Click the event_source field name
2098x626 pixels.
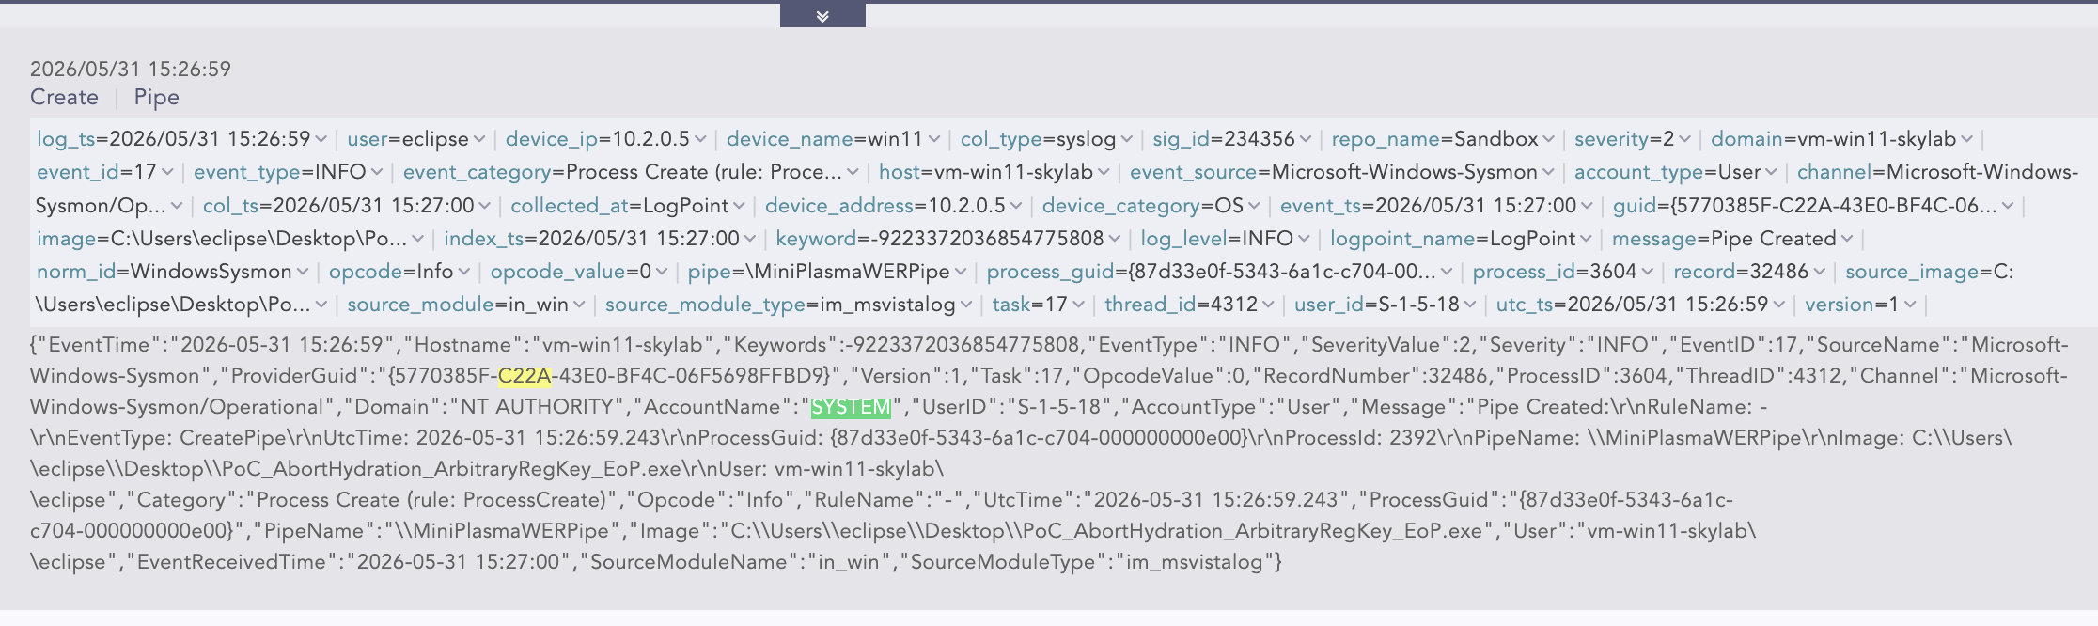pos(1194,172)
